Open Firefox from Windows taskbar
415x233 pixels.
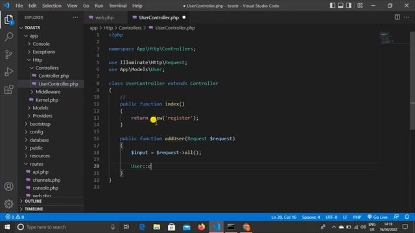tap(201, 227)
